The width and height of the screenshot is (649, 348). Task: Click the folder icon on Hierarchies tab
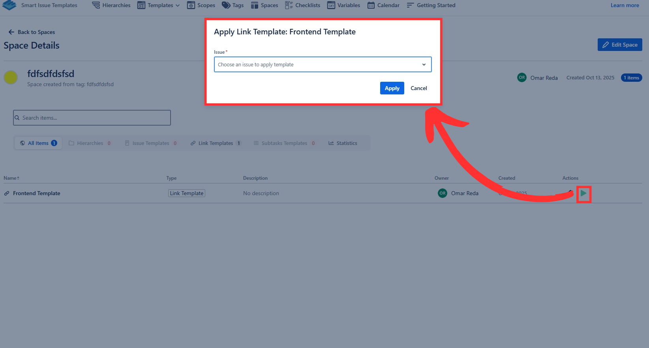(x=71, y=143)
